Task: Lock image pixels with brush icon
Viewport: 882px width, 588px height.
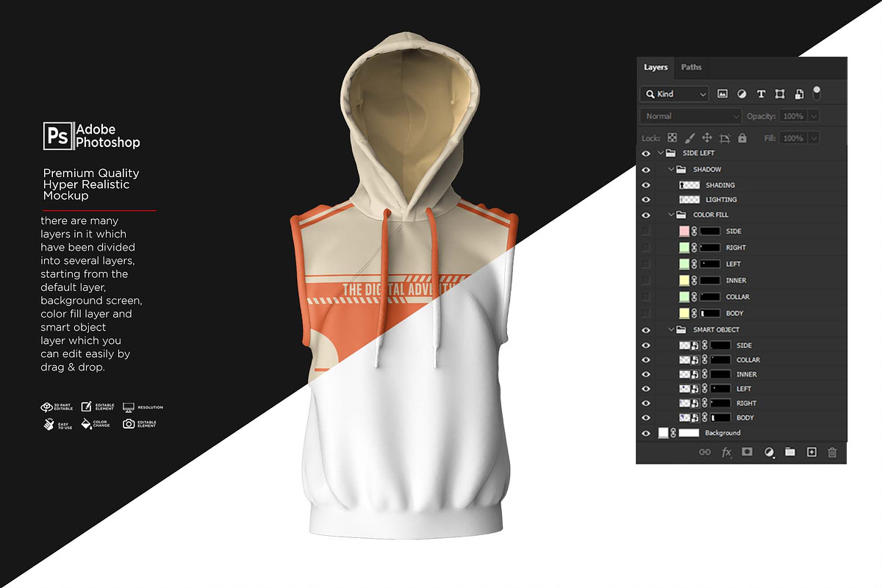Action: (689, 137)
